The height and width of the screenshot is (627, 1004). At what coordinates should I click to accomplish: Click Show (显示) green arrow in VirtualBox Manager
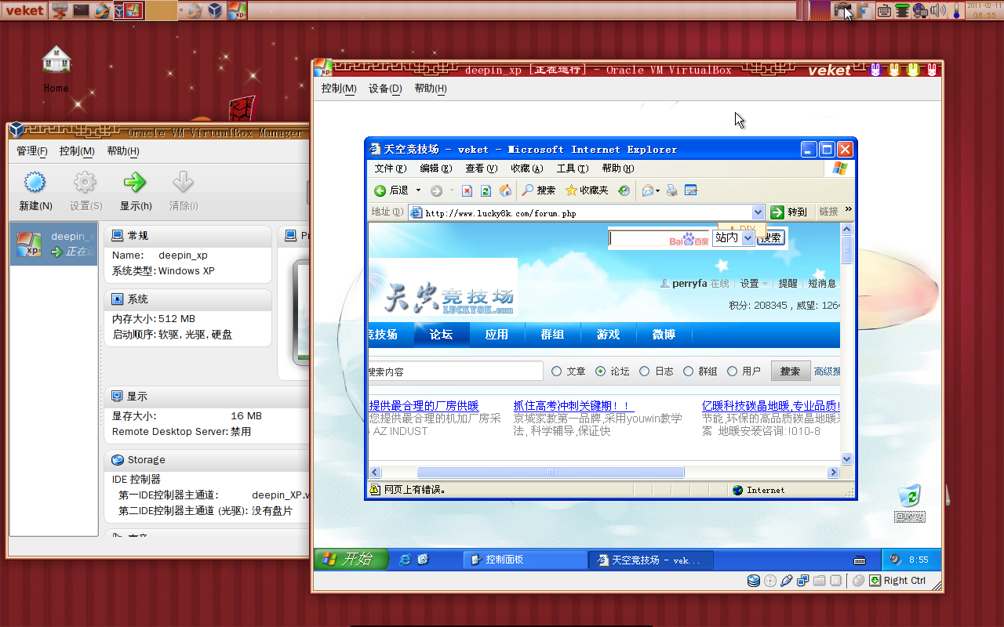tap(135, 192)
